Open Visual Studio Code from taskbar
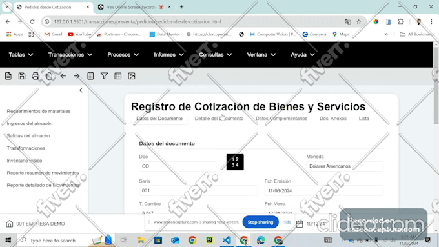 (227, 241)
